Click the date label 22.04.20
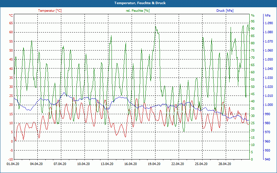 (x=178, y=164)
